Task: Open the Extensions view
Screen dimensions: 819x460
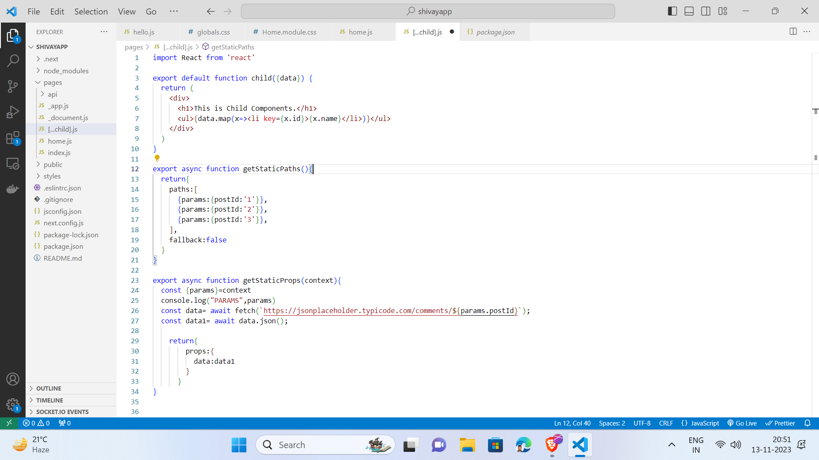Action: (x=13, y=138)
